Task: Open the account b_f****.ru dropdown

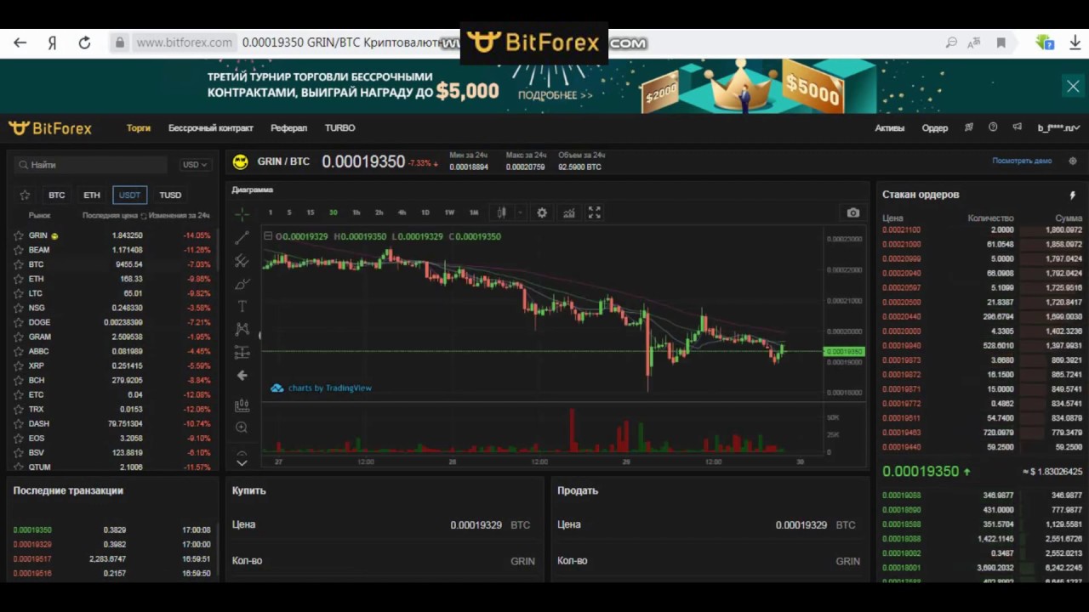Action: [x=1058, y=127]
